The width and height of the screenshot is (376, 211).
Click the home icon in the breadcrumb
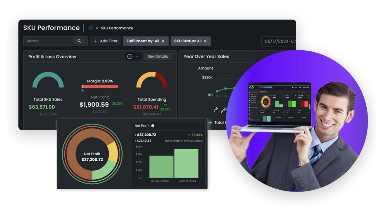(91, 28)
